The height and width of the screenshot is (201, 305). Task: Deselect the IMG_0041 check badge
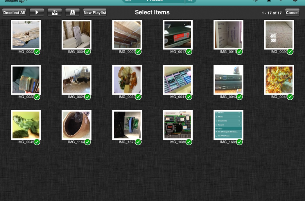tap(189, 97)
